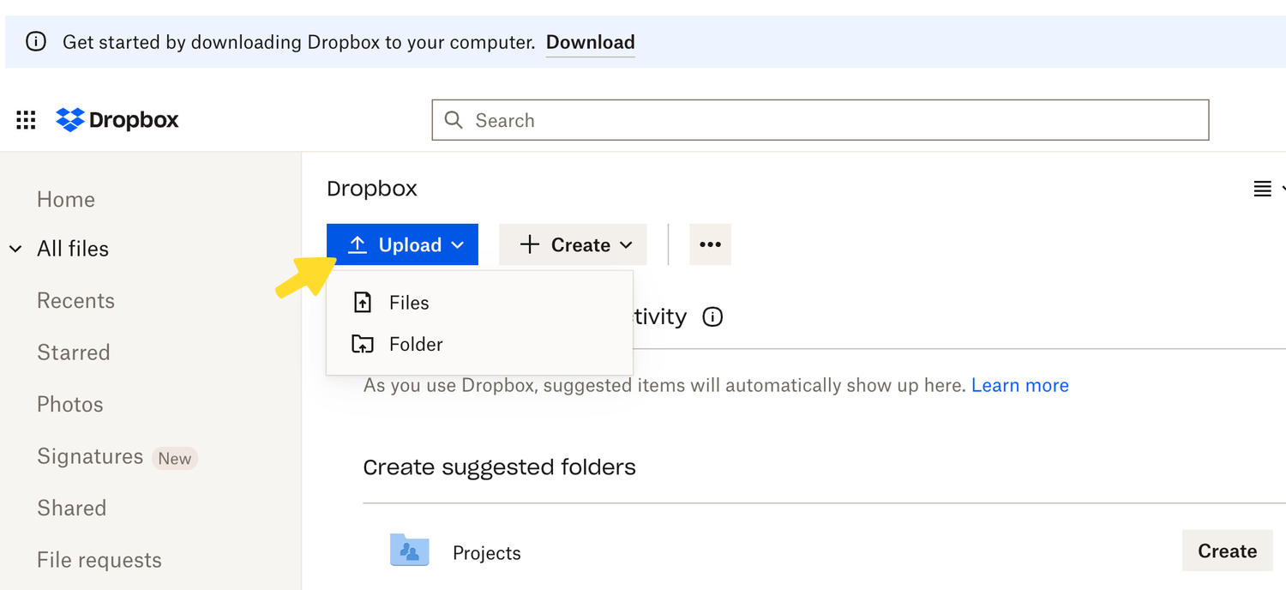
Task: Select All files in the sidebar
Action: point(73,249)
